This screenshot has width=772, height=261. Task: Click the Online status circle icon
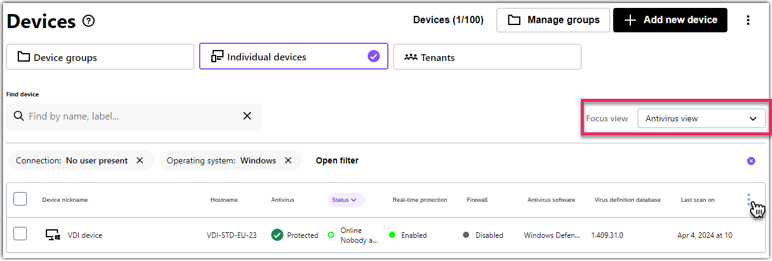[x=331, y=235]
